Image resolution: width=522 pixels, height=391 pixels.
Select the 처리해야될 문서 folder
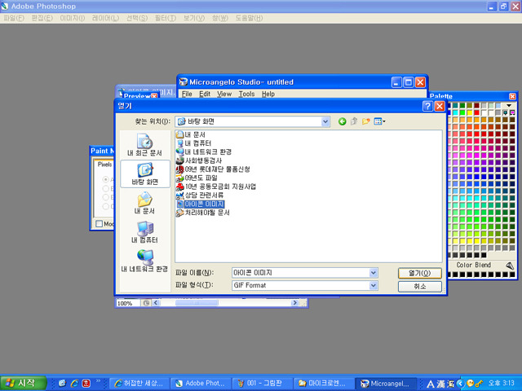click(203, 213)
